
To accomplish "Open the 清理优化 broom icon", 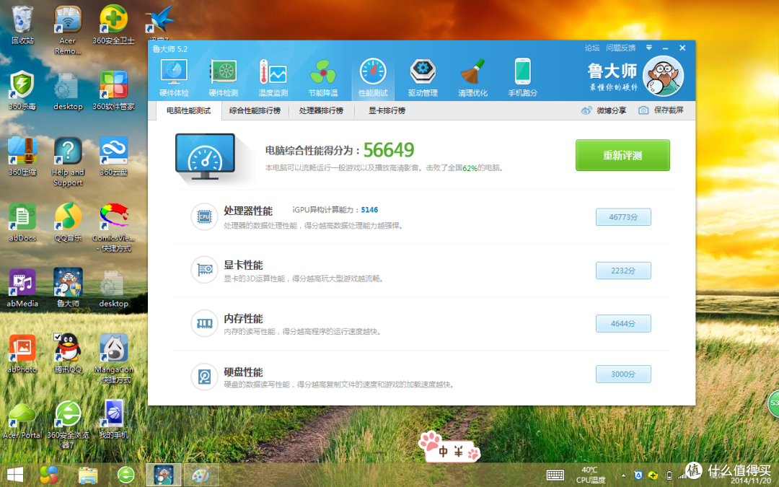I will pos(472,77).
